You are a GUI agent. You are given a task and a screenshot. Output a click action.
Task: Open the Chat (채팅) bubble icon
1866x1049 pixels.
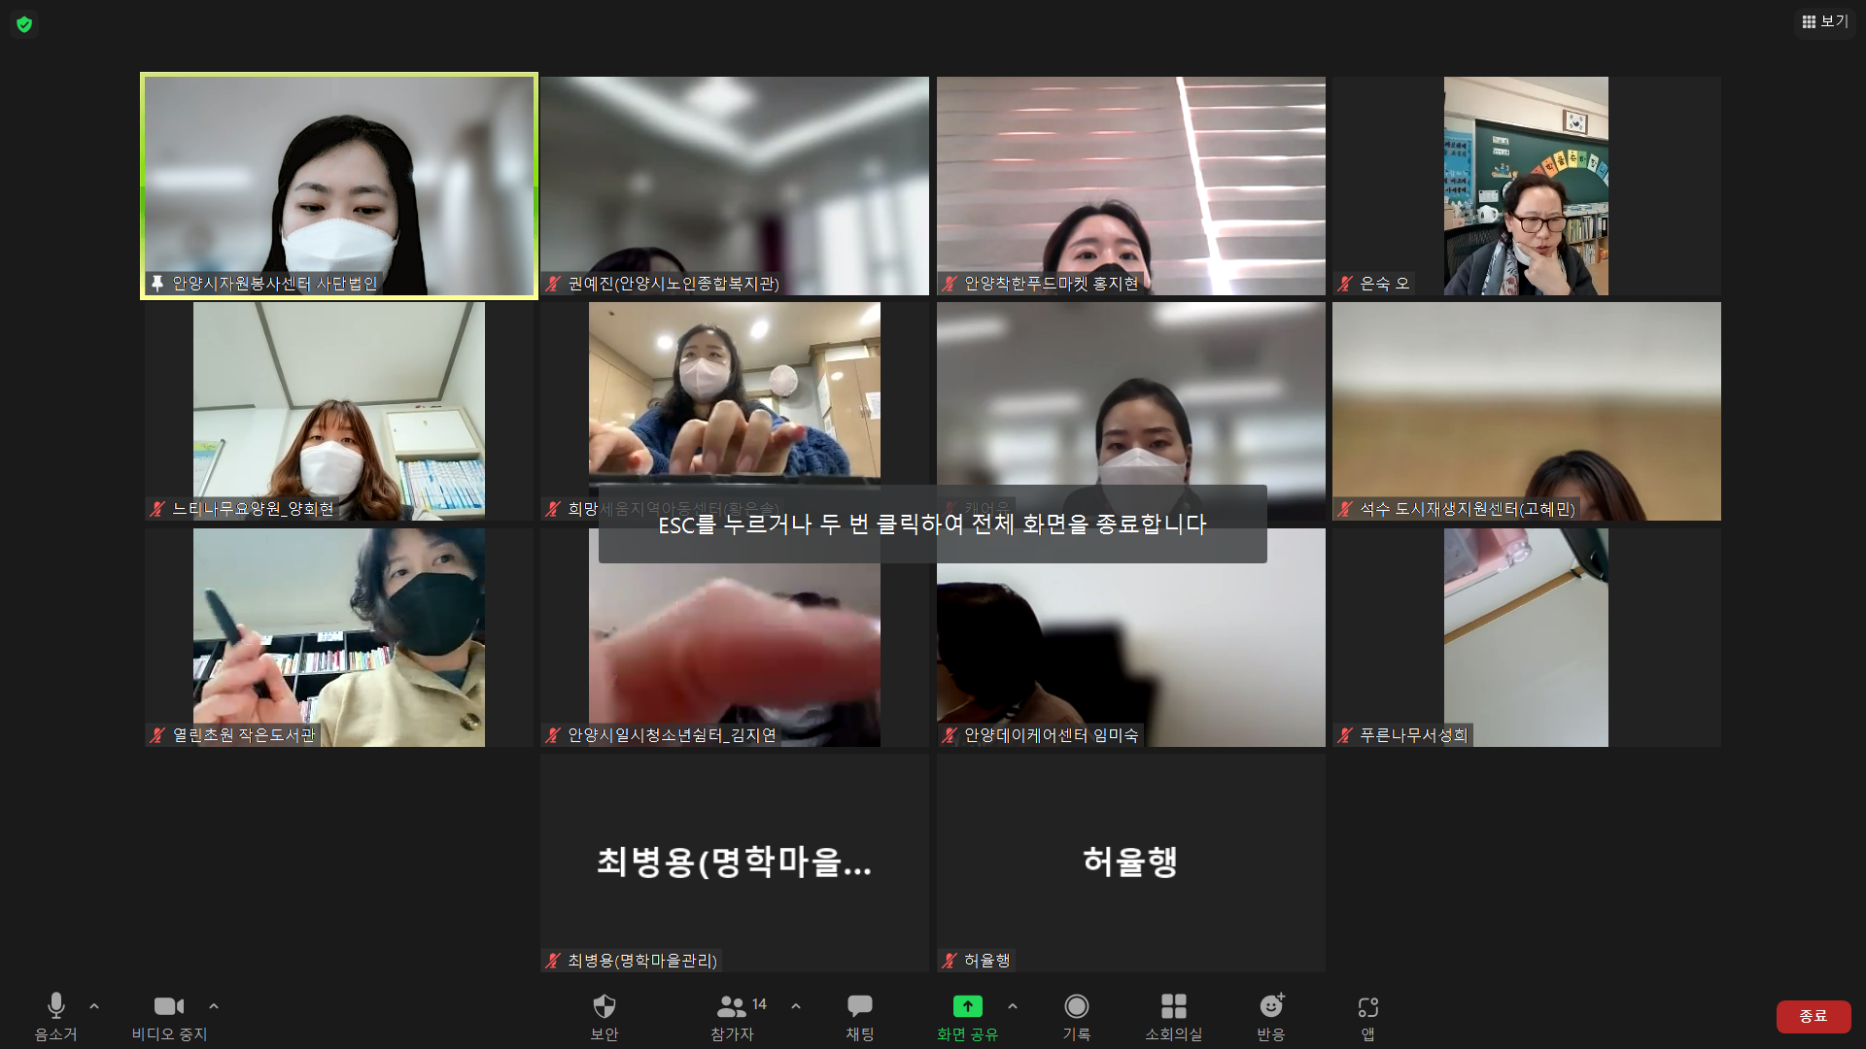click(859, 1006)
